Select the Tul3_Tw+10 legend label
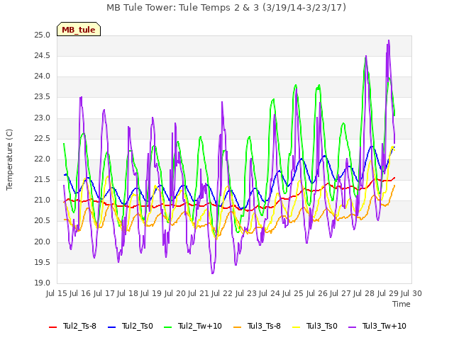Image resolution: width=454 pixels, height=340 pixels. pos(384,327)
